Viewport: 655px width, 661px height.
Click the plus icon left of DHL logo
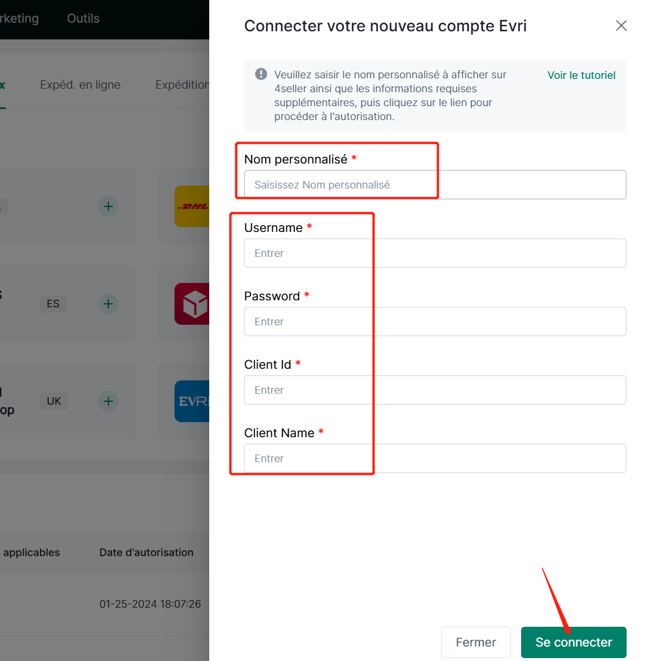point(108,206)
